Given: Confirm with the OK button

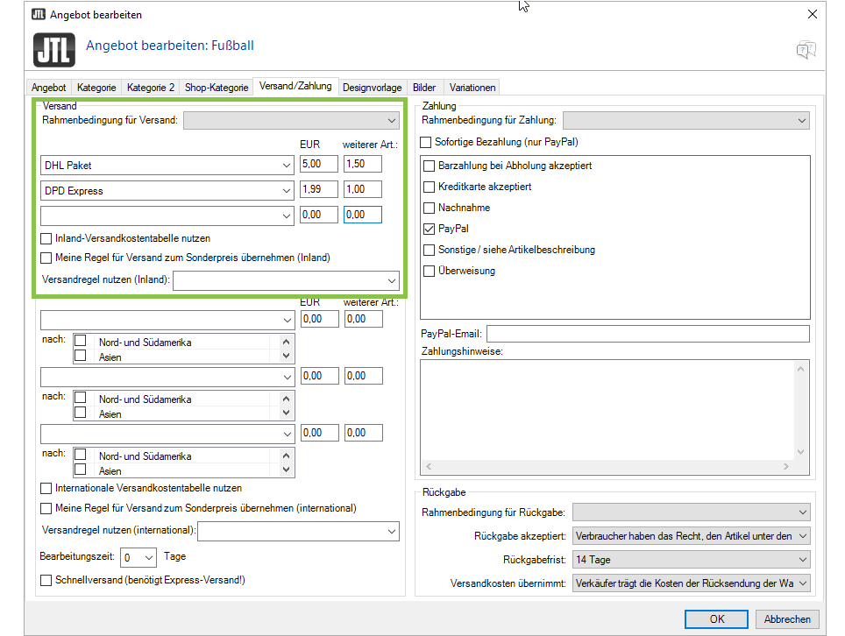Looking at the screenshot, I should click(716, 618).
